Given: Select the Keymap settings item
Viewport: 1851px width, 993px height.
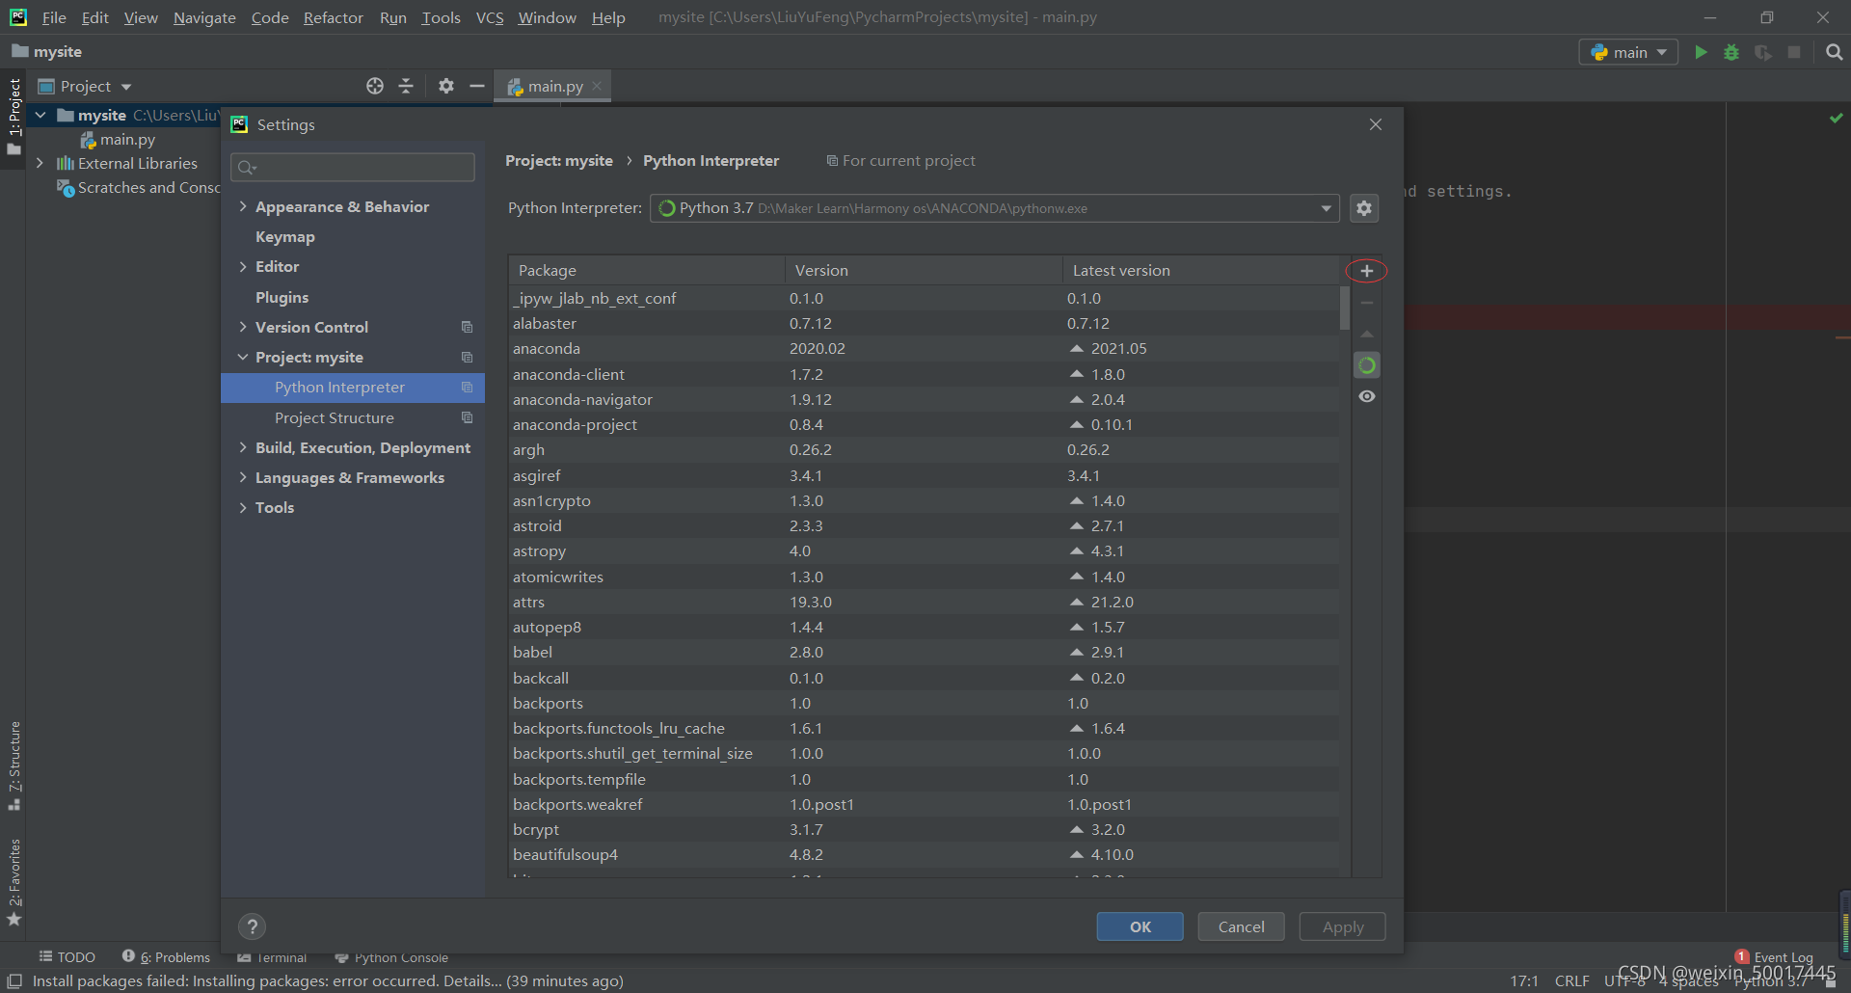Looking at the screenshot, I should 285,236.
